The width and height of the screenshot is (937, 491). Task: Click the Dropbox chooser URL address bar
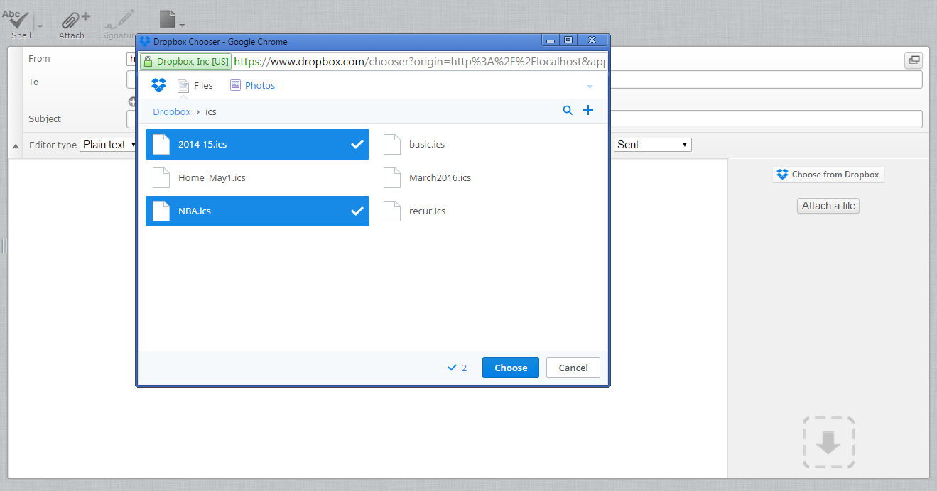pos(419,62)
